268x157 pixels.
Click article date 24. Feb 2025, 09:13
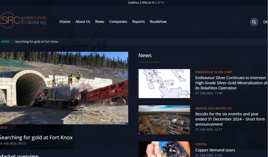(x=13, y=143)
